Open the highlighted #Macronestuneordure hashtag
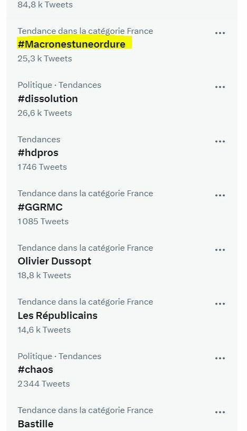Image resolution: width=247 pixels, height=431 pixels. 72,44
